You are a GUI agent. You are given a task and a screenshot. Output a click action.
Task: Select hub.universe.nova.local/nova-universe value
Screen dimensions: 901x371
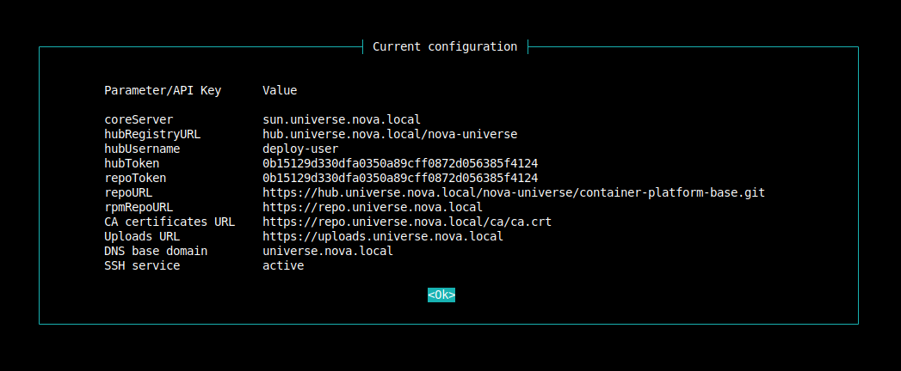click(x=390, y=134)
